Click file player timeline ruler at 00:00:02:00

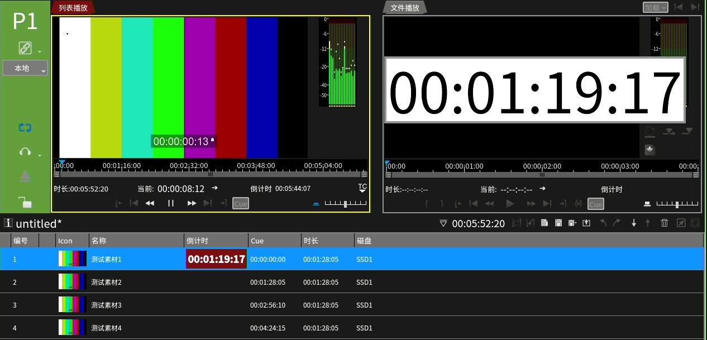tap(542, 166)
